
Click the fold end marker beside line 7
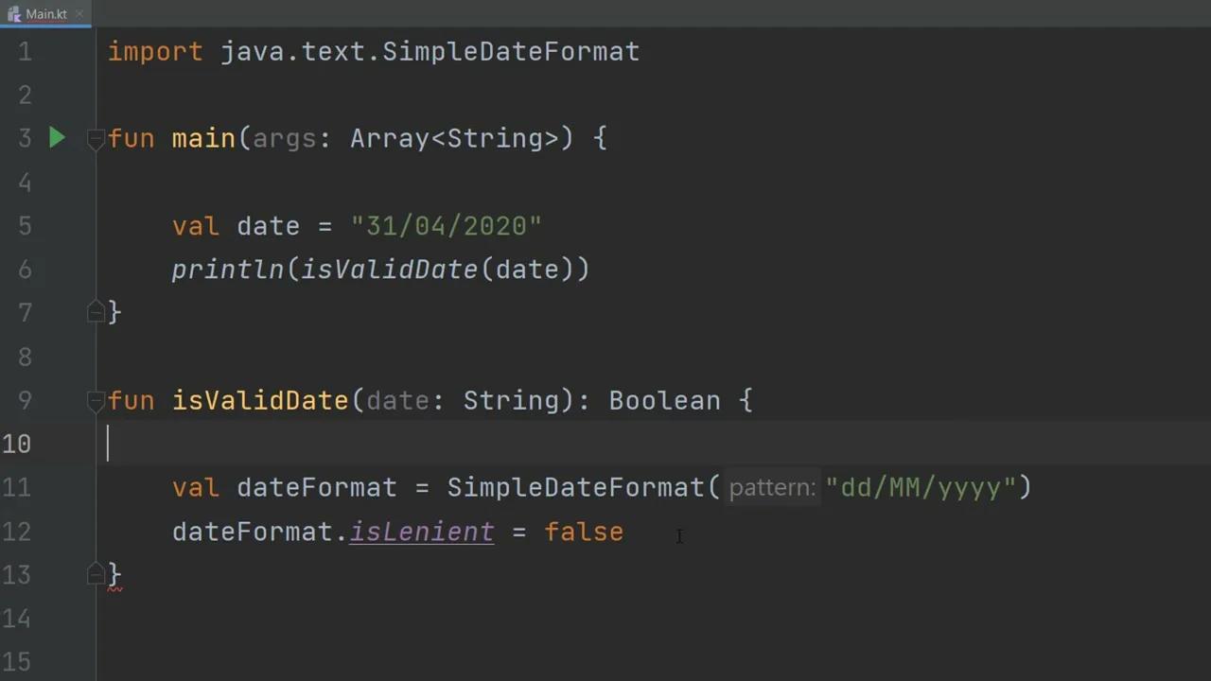tap(95, 312)
